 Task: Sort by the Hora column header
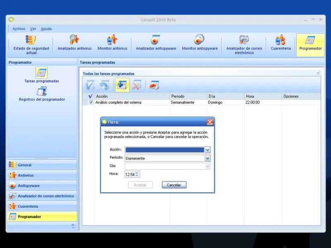263,96
